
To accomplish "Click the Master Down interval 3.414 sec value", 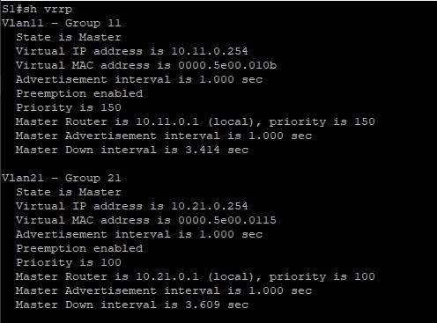I will pyautogui.click(x=217, y=150).
